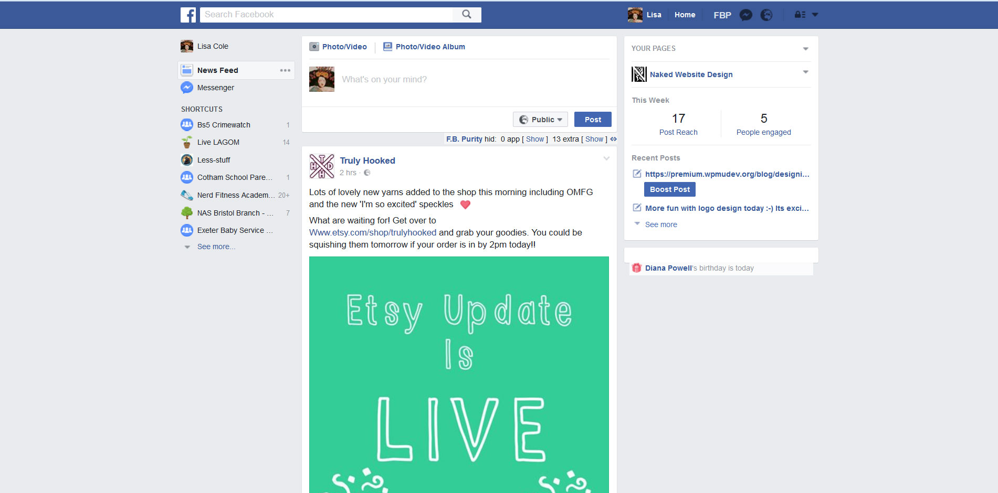Open the account settings dropdown arrow

(815, 15)
